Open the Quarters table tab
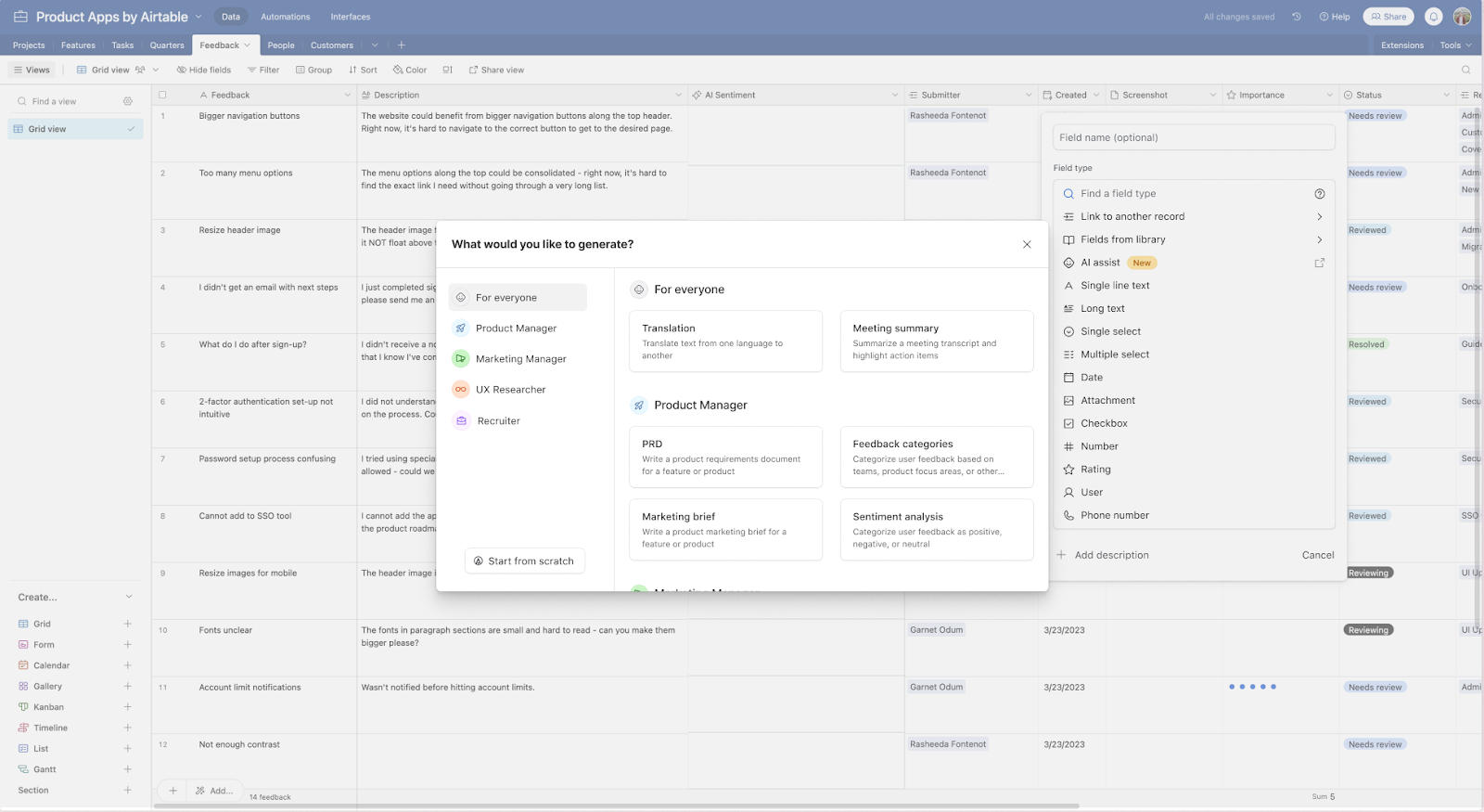1484x812 pixels. (x=167, y=45)
